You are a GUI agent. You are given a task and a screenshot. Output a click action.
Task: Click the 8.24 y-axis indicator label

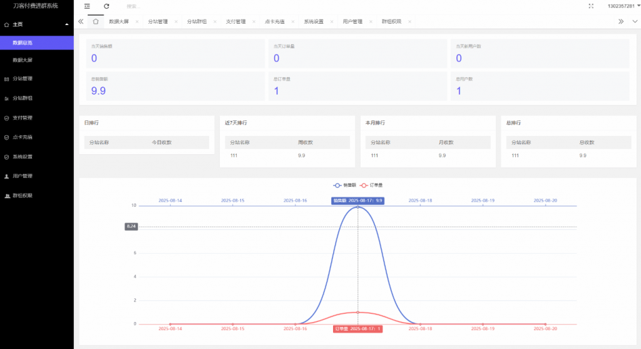click(x=131, y=226)
